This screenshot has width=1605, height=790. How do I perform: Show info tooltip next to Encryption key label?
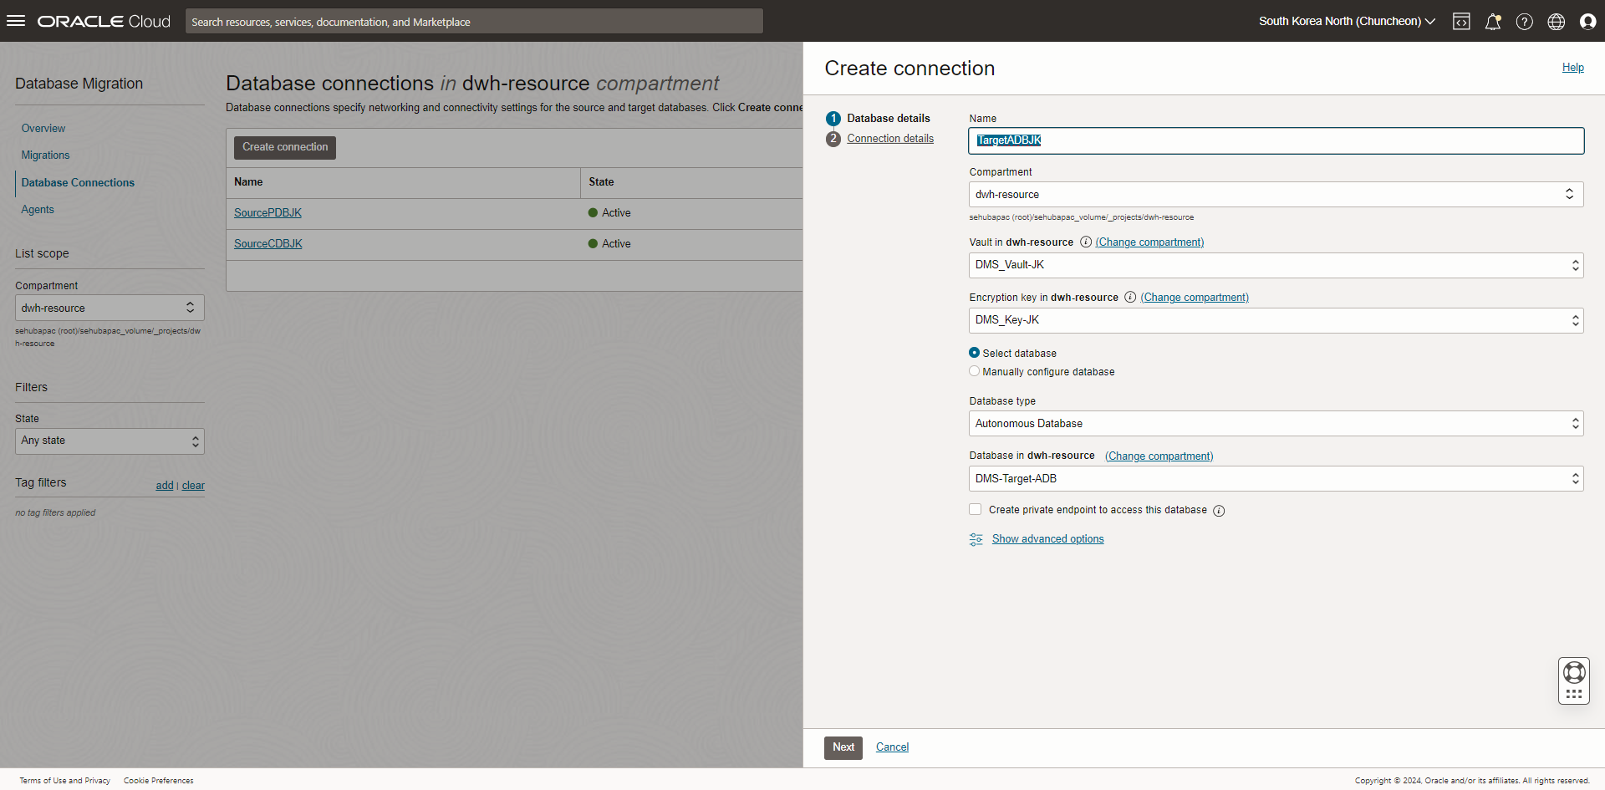coord(1130,298)
